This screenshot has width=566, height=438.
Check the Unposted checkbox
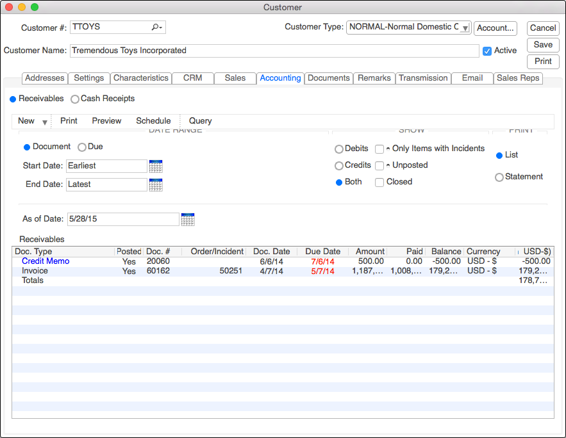[379, 166]
